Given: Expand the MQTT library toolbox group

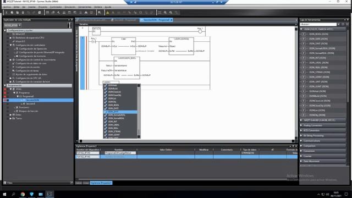Looking at the screenshot, I should pyautogui.click(x=301, y=120).
